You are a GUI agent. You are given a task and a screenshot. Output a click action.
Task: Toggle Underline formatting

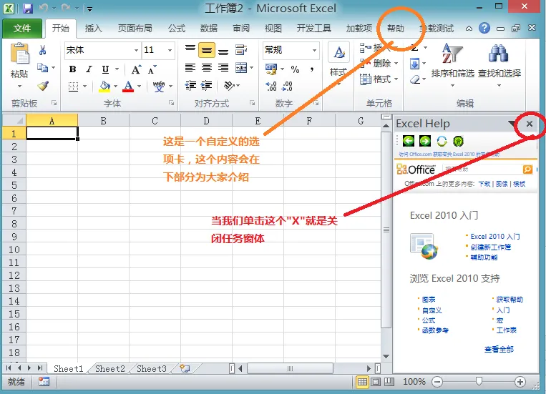click(x=105, y=69)
